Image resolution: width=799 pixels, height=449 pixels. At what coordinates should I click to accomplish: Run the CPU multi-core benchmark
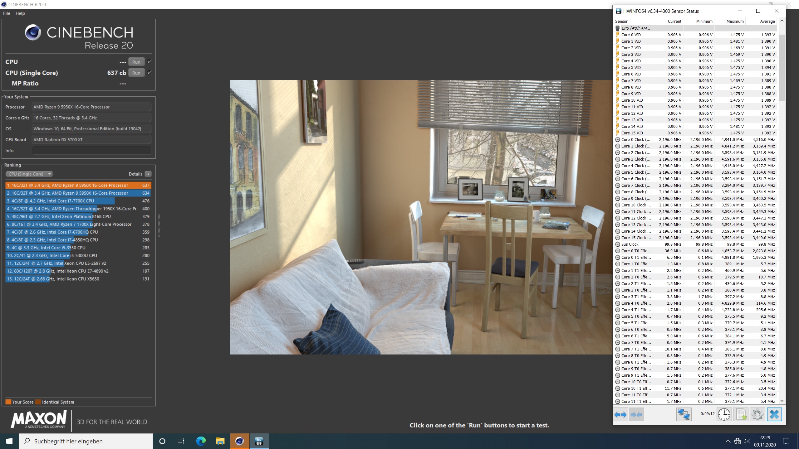[136, 62]
